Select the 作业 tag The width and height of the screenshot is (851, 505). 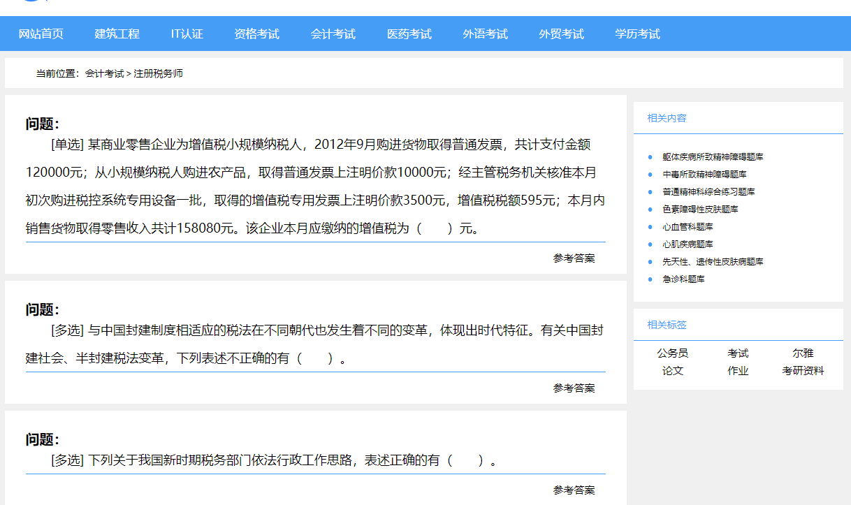coord(738,371)
